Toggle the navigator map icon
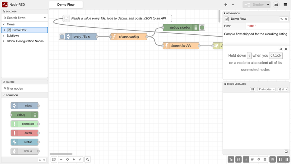 (x=54, y=160)
